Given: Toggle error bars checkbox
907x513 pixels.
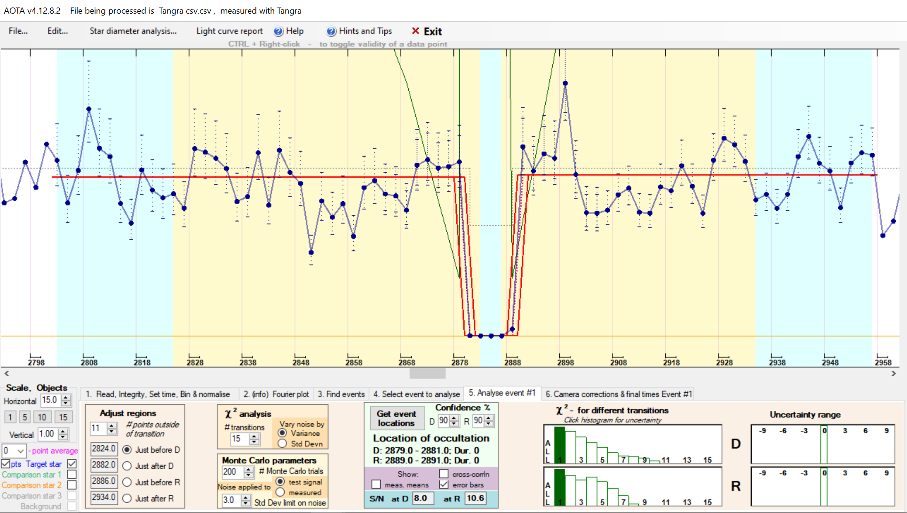Looking at the screenshot, I should (444, 484).
